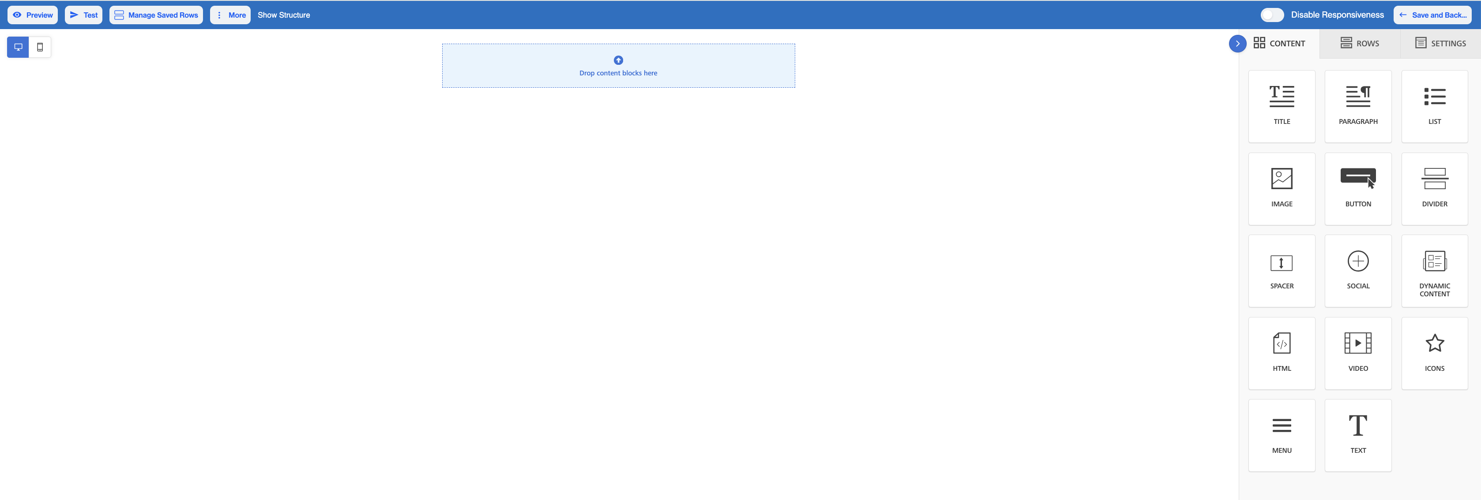This screenshot has height=500, width=1481.
Task: Select the Menu content block
Action: coord(1282,436)
